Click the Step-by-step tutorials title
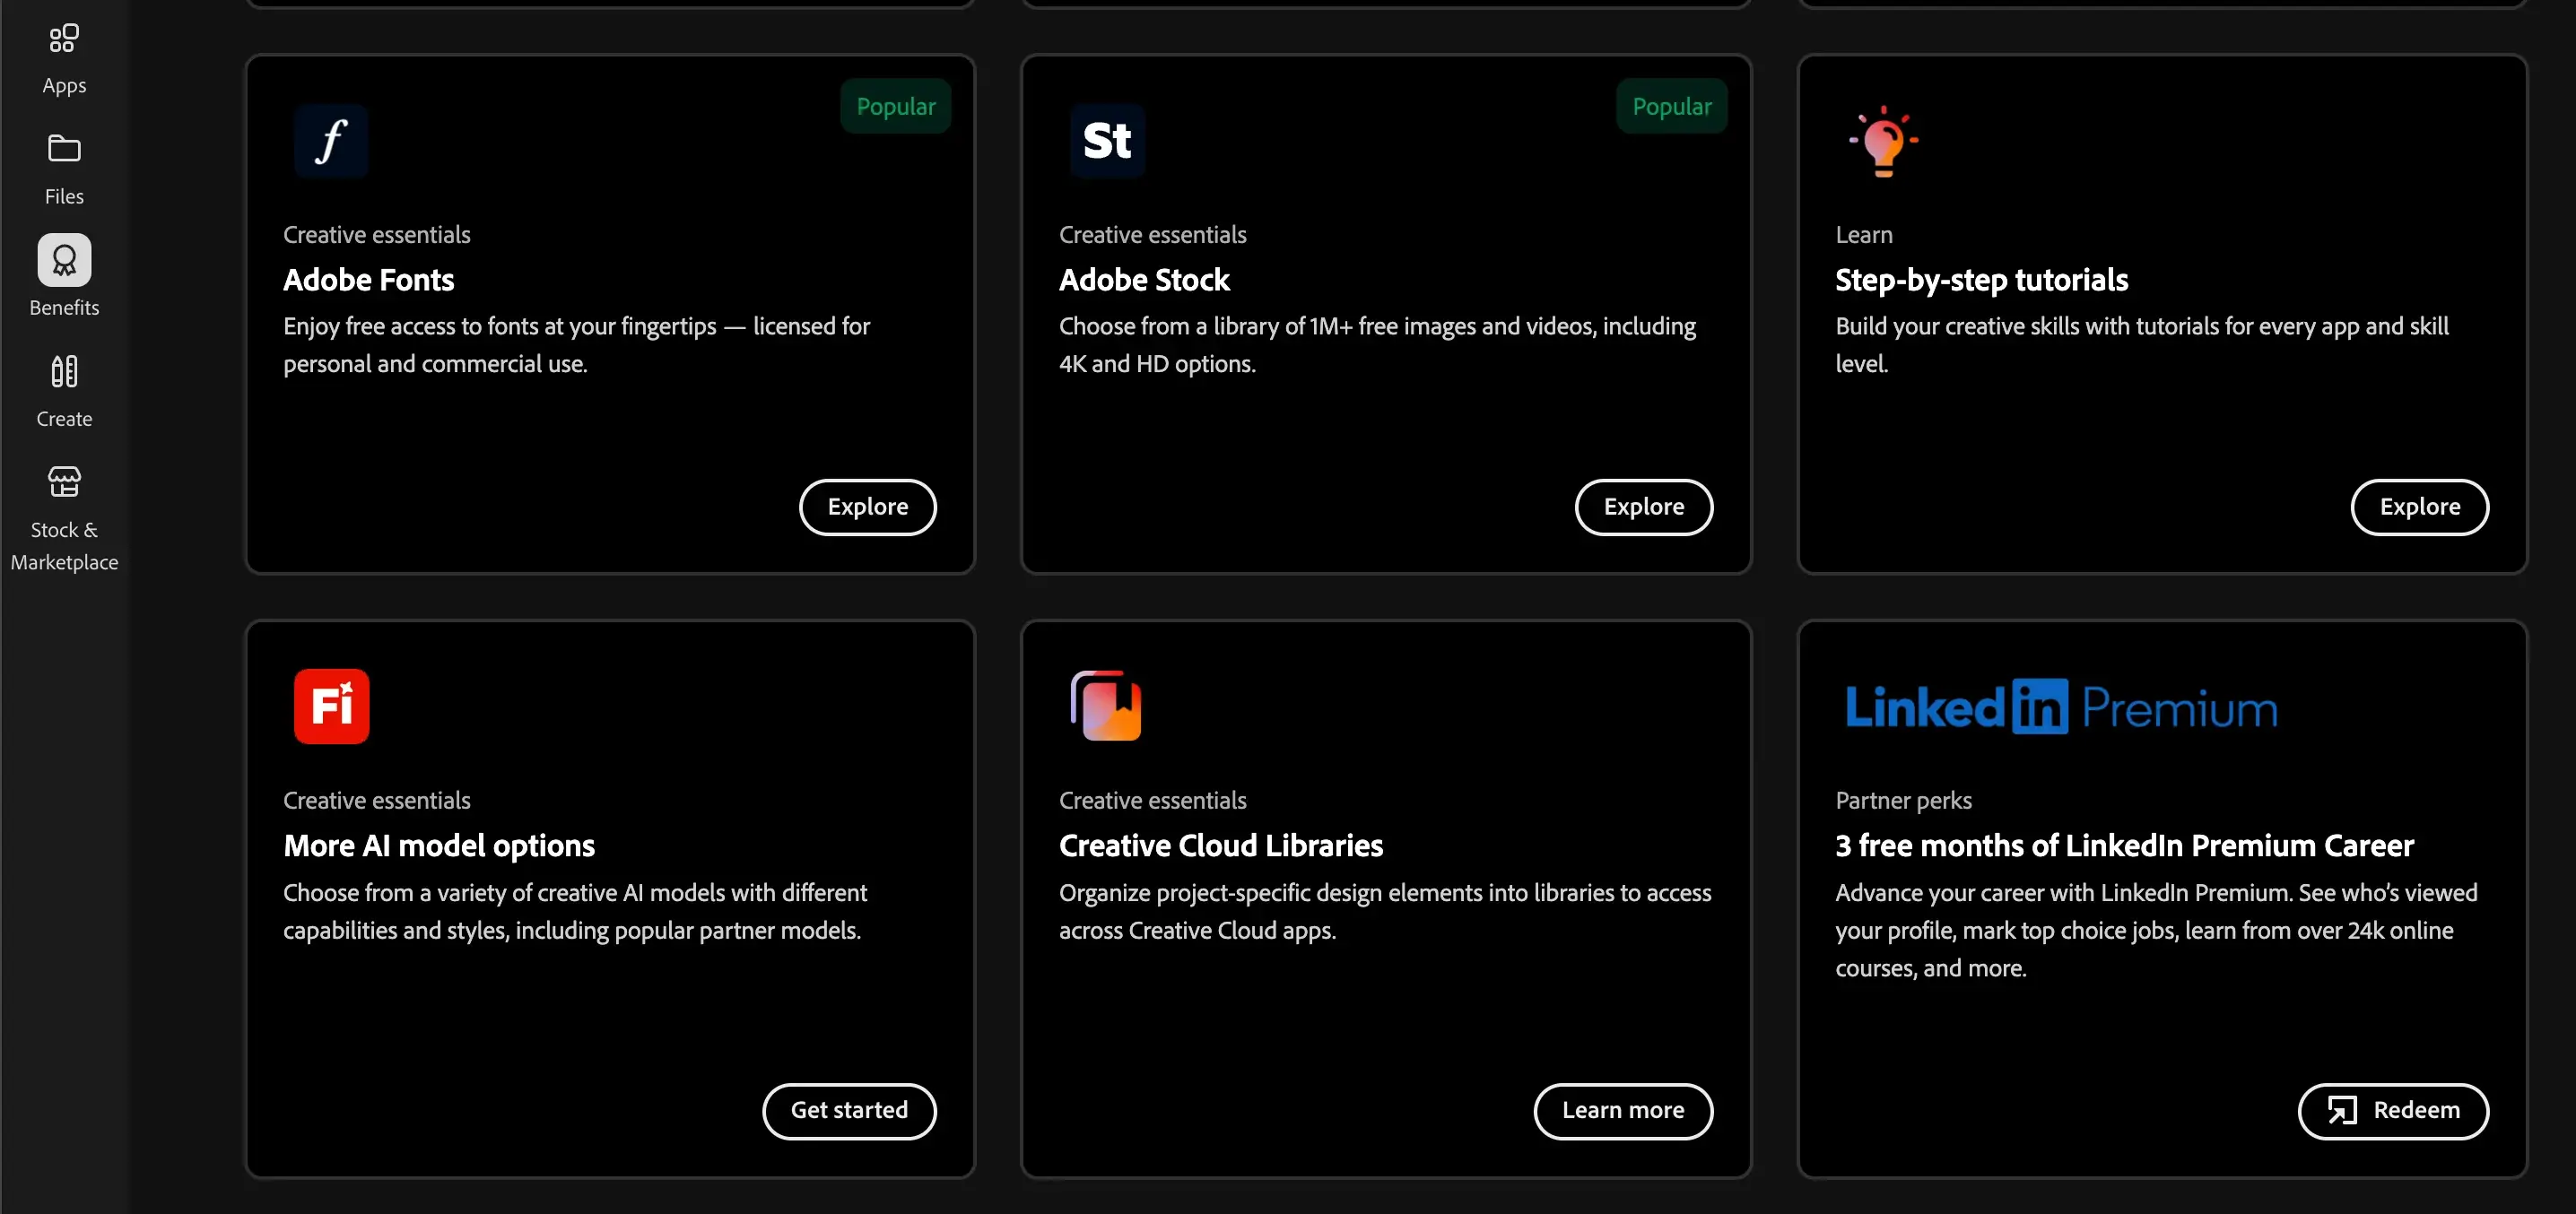This screenshot has width=2576, height=1214. (1981, 280)
